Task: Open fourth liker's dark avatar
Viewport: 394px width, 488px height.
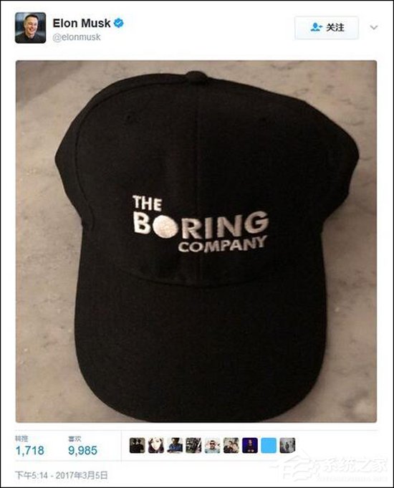Action: pos(193,445)
